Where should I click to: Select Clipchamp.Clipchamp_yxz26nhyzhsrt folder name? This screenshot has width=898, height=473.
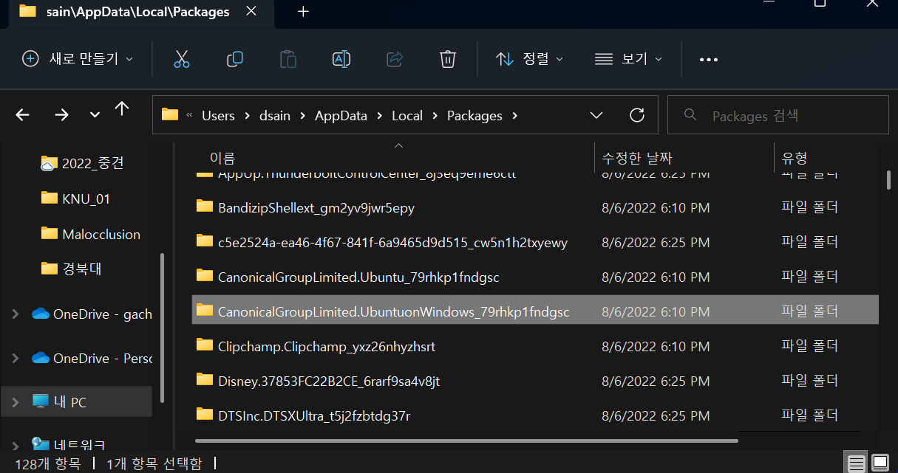click(327, 346)
